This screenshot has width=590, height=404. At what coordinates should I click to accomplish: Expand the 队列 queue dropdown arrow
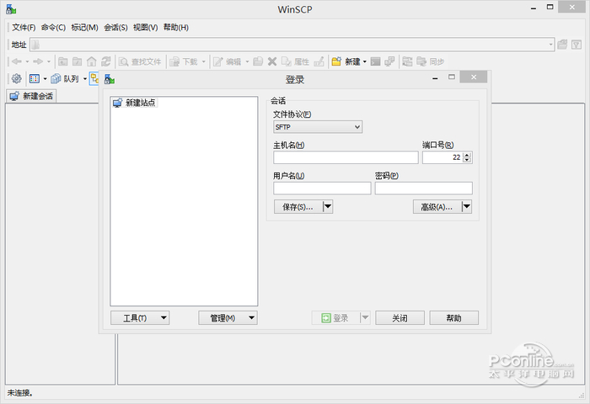click(84, 79)
